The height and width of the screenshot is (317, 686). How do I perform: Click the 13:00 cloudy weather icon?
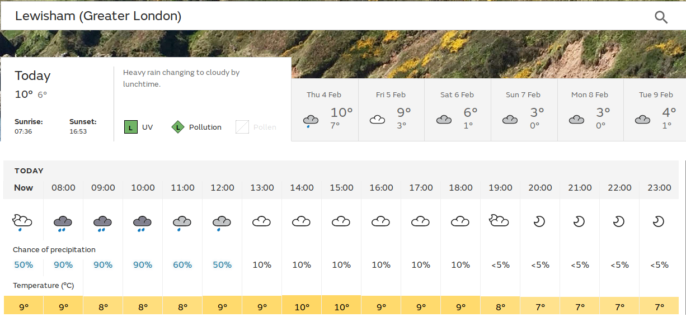pos(261,221)
